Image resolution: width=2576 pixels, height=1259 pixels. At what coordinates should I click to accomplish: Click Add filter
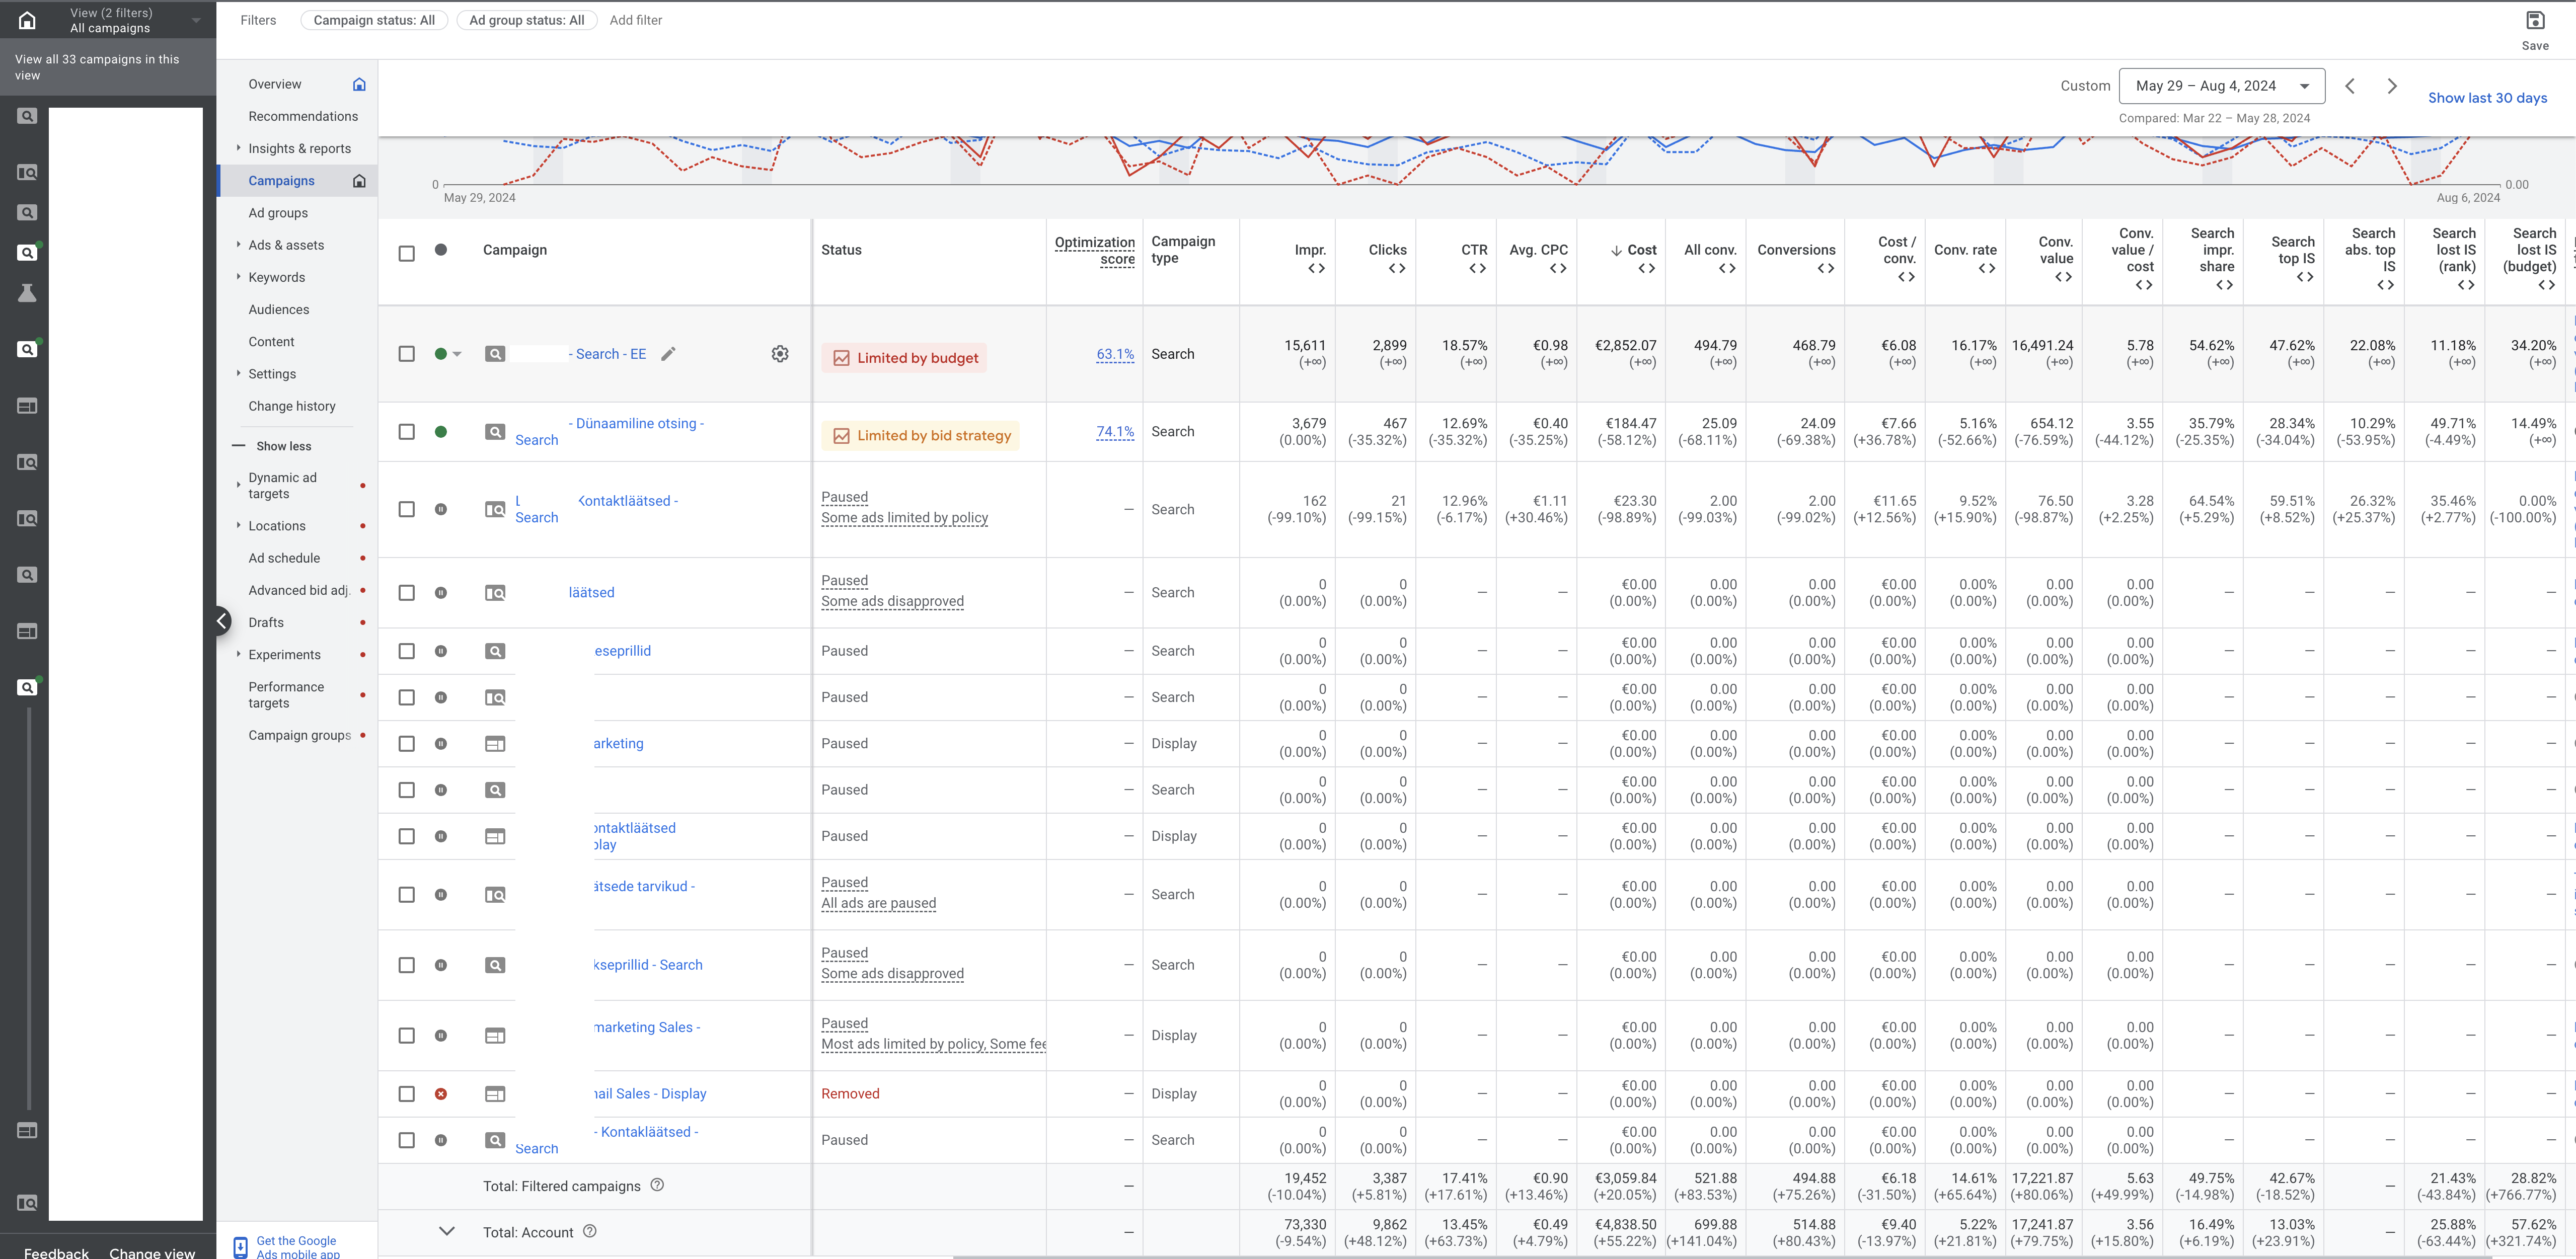click(x=635, y=20)
